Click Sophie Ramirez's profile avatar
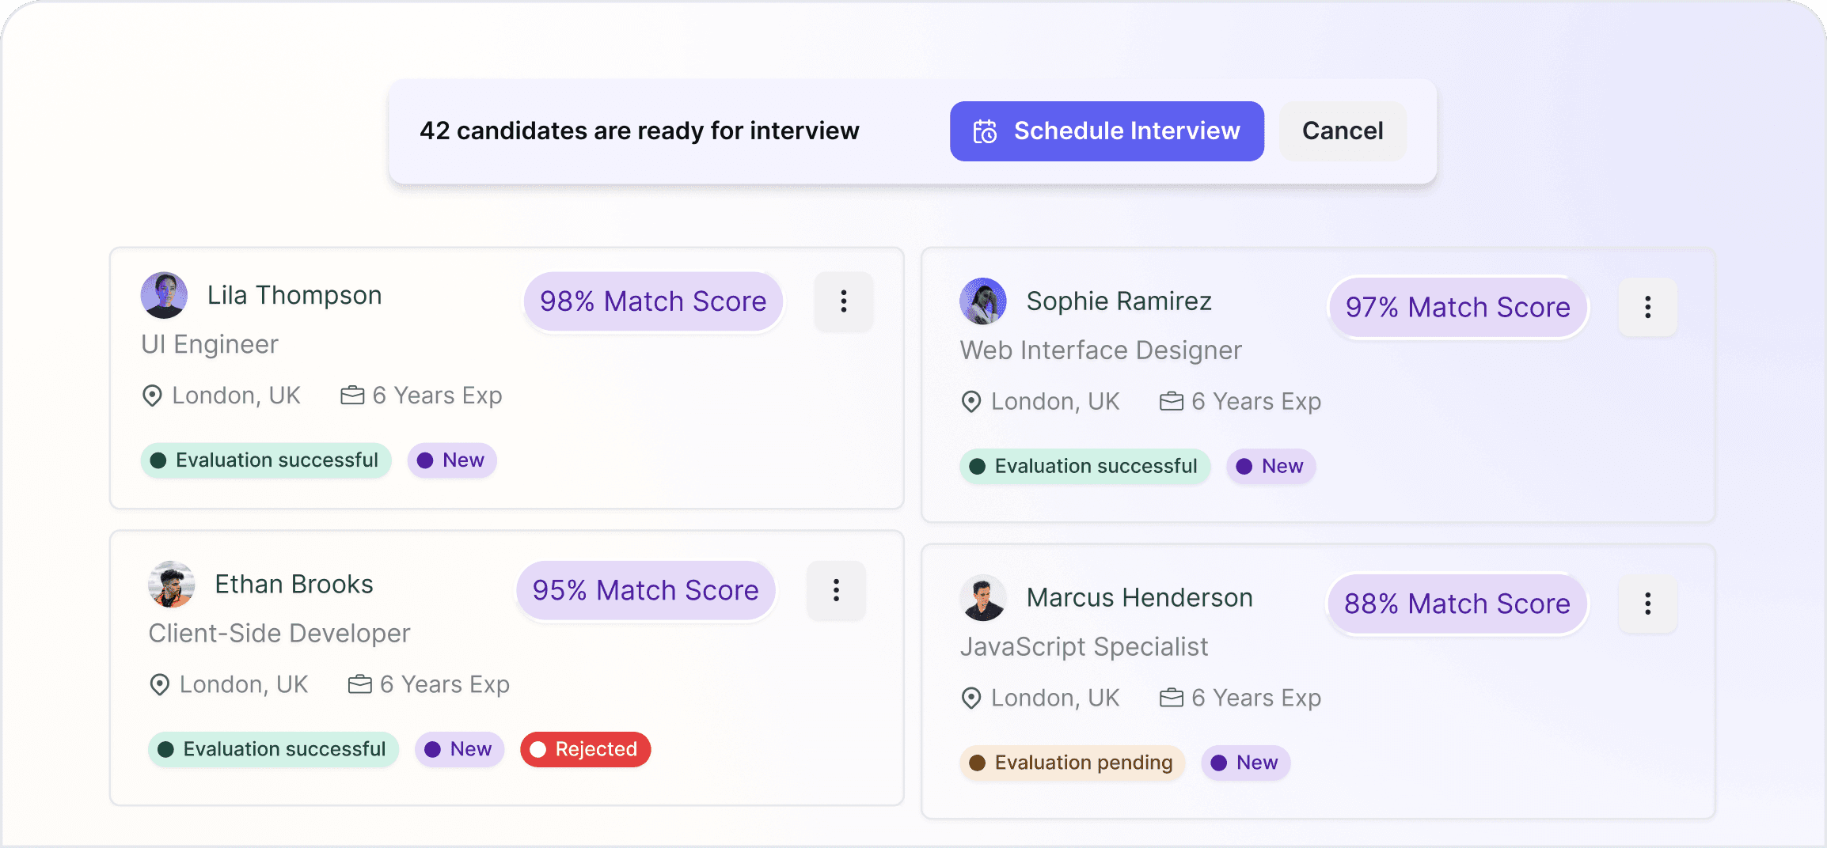The image size is (1827, 848). [x=983, y=301]
